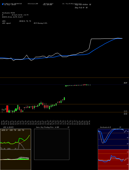
Task: Click the empty intraday trading price chart box
Action: (52, 144)
